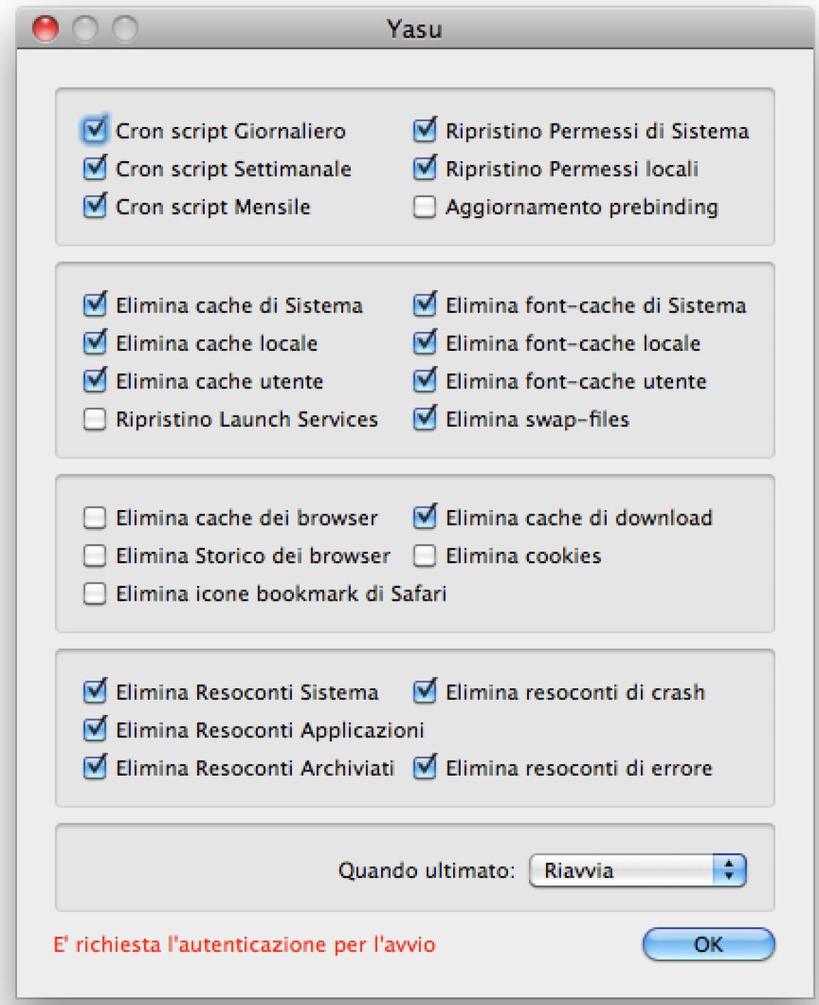Toggle off Cron script Mensile
The height and width of the screenshot is (1005, 819).
coord(96,207)
